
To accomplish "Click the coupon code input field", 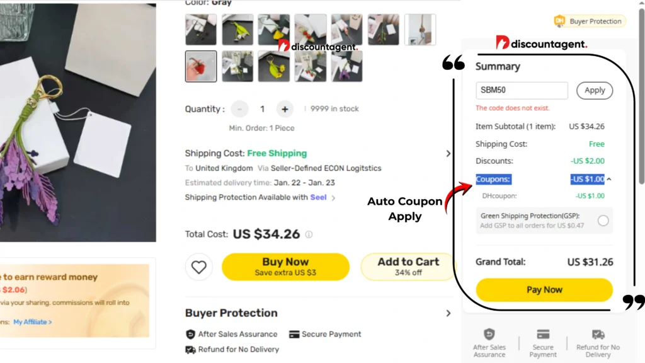I will coord(522,90).
